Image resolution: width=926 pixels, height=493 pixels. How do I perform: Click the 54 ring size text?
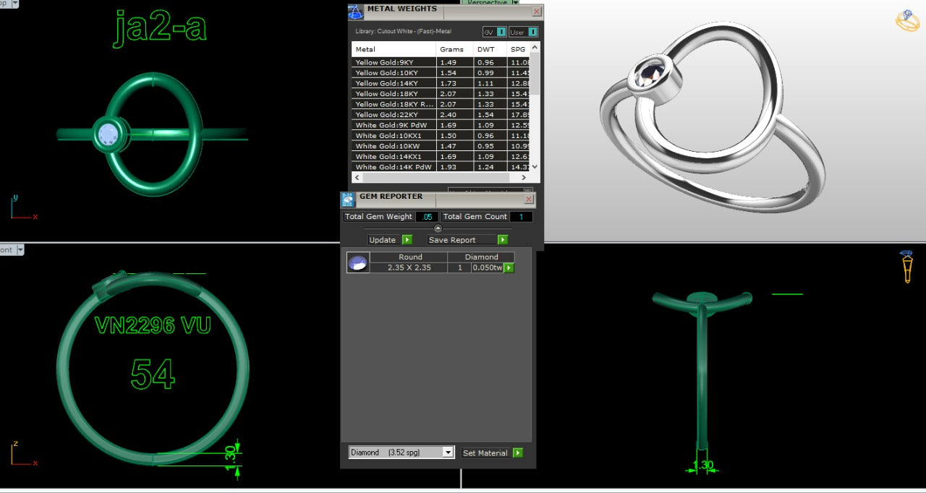(153, 374)
